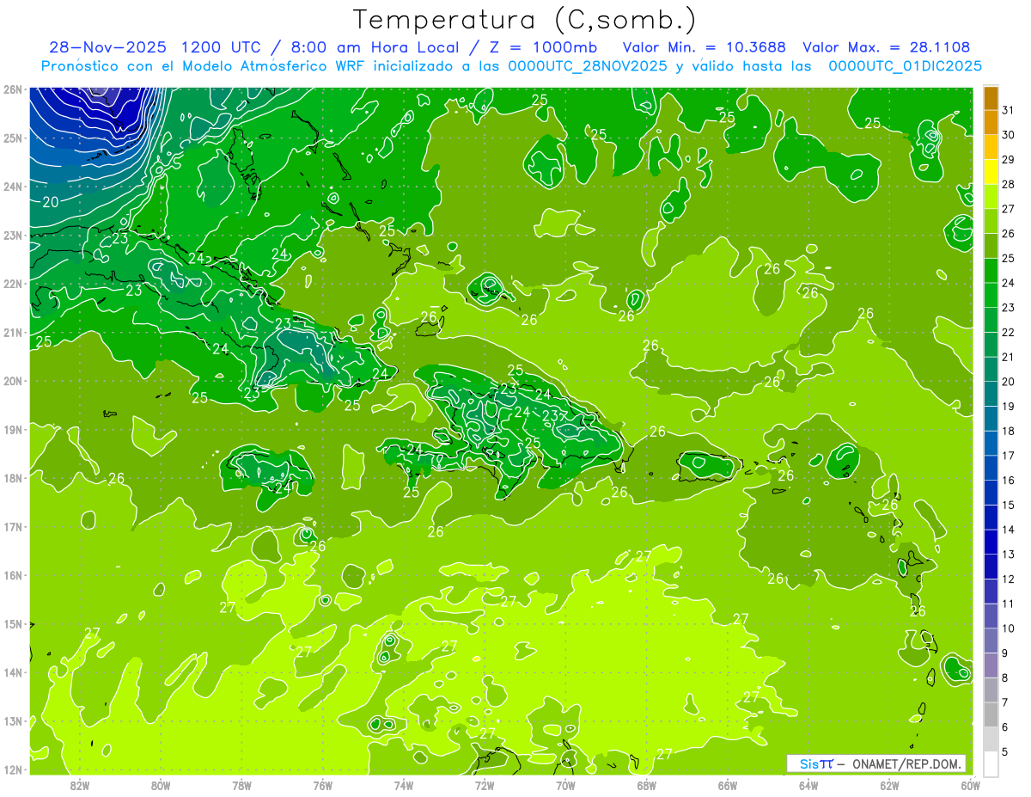This screenshot has height=797, width=1031.
Task: Click the "76W" longitude axis label
Action: [323, 785]
